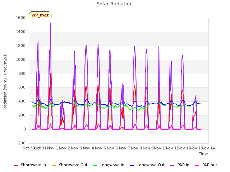Click the 200 y-axis tick label
Viewport: 230px width, 172px height.
pyautogui.click(x=22, y=115)
